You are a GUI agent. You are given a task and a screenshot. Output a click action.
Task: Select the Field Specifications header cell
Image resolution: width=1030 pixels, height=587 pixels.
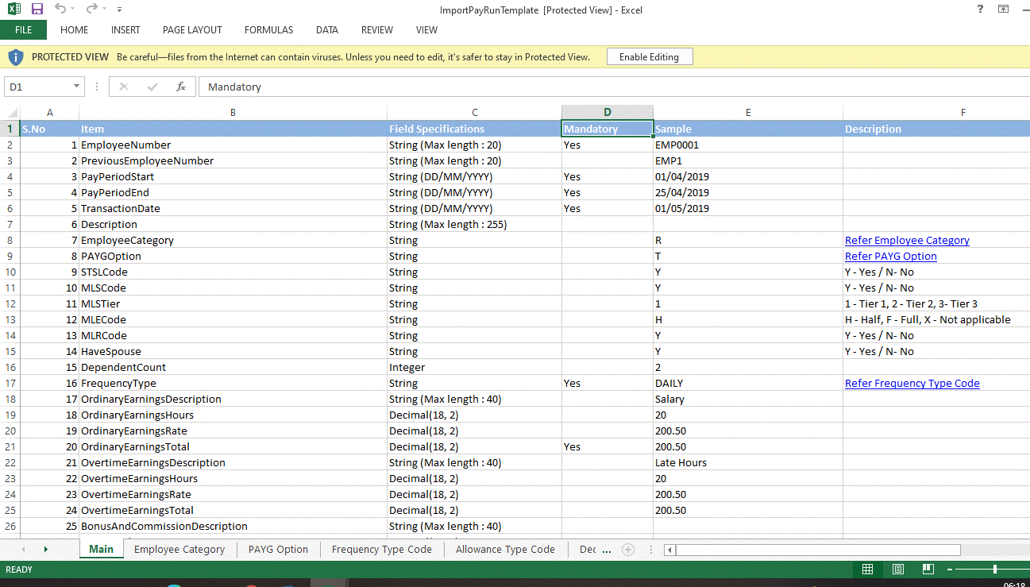(474, 129)
